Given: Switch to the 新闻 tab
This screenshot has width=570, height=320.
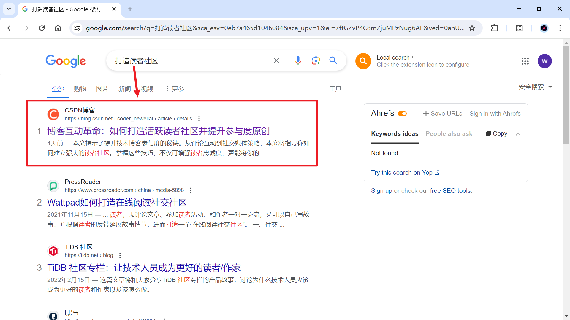Looking at the screenshot, I should click(x=124, y=89).
